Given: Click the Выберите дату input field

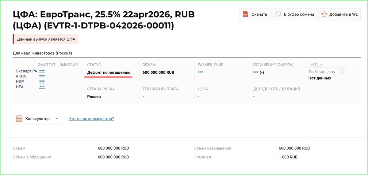Looking at the screenshot, I should coord(327,72).
